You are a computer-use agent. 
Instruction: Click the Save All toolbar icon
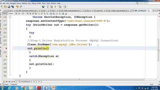pos(13,7)
